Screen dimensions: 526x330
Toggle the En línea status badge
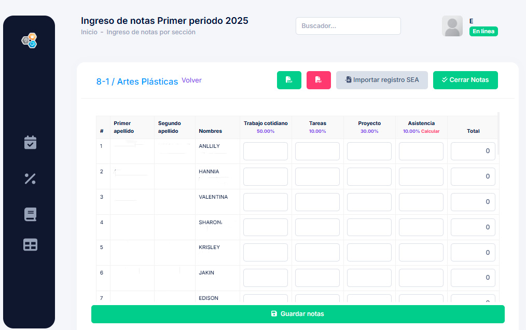pyautogui.click(x=483, y=31)
